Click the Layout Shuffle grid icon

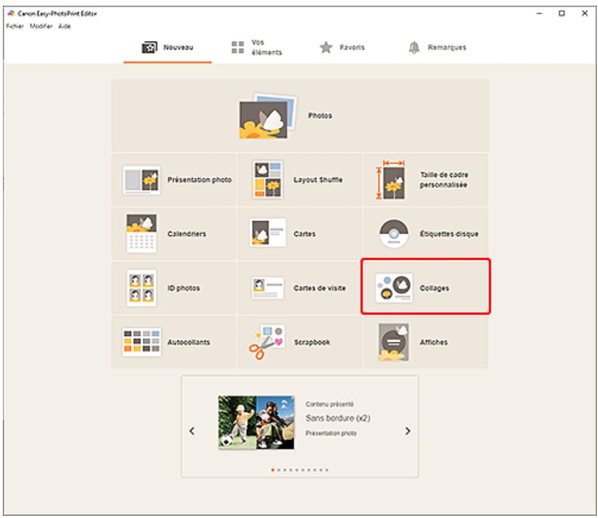[268, 180]
